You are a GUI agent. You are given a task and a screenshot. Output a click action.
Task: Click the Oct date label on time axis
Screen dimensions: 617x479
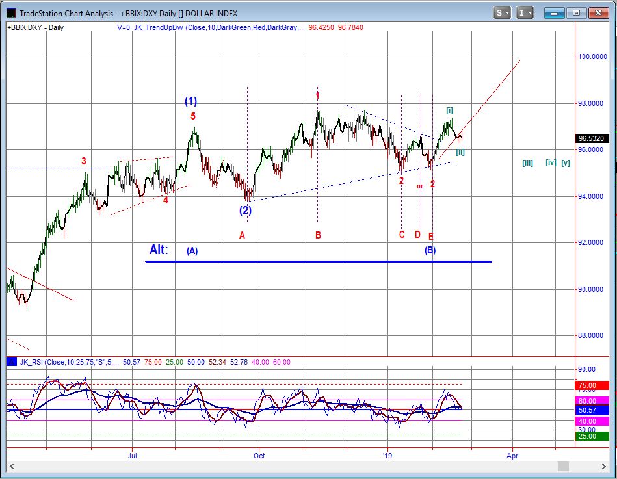pyautogui.click(x=258, y=456)
